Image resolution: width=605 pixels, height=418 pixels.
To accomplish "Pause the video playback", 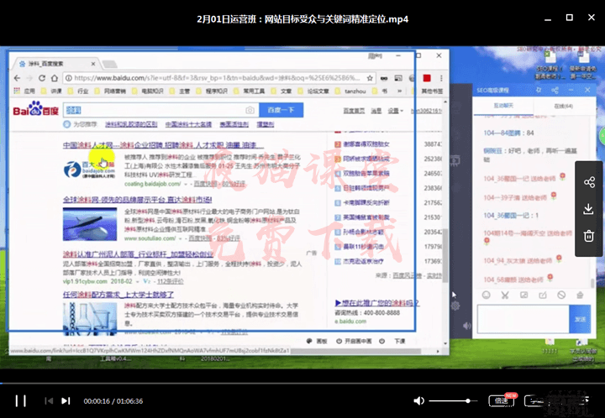I will pos(21,400).
